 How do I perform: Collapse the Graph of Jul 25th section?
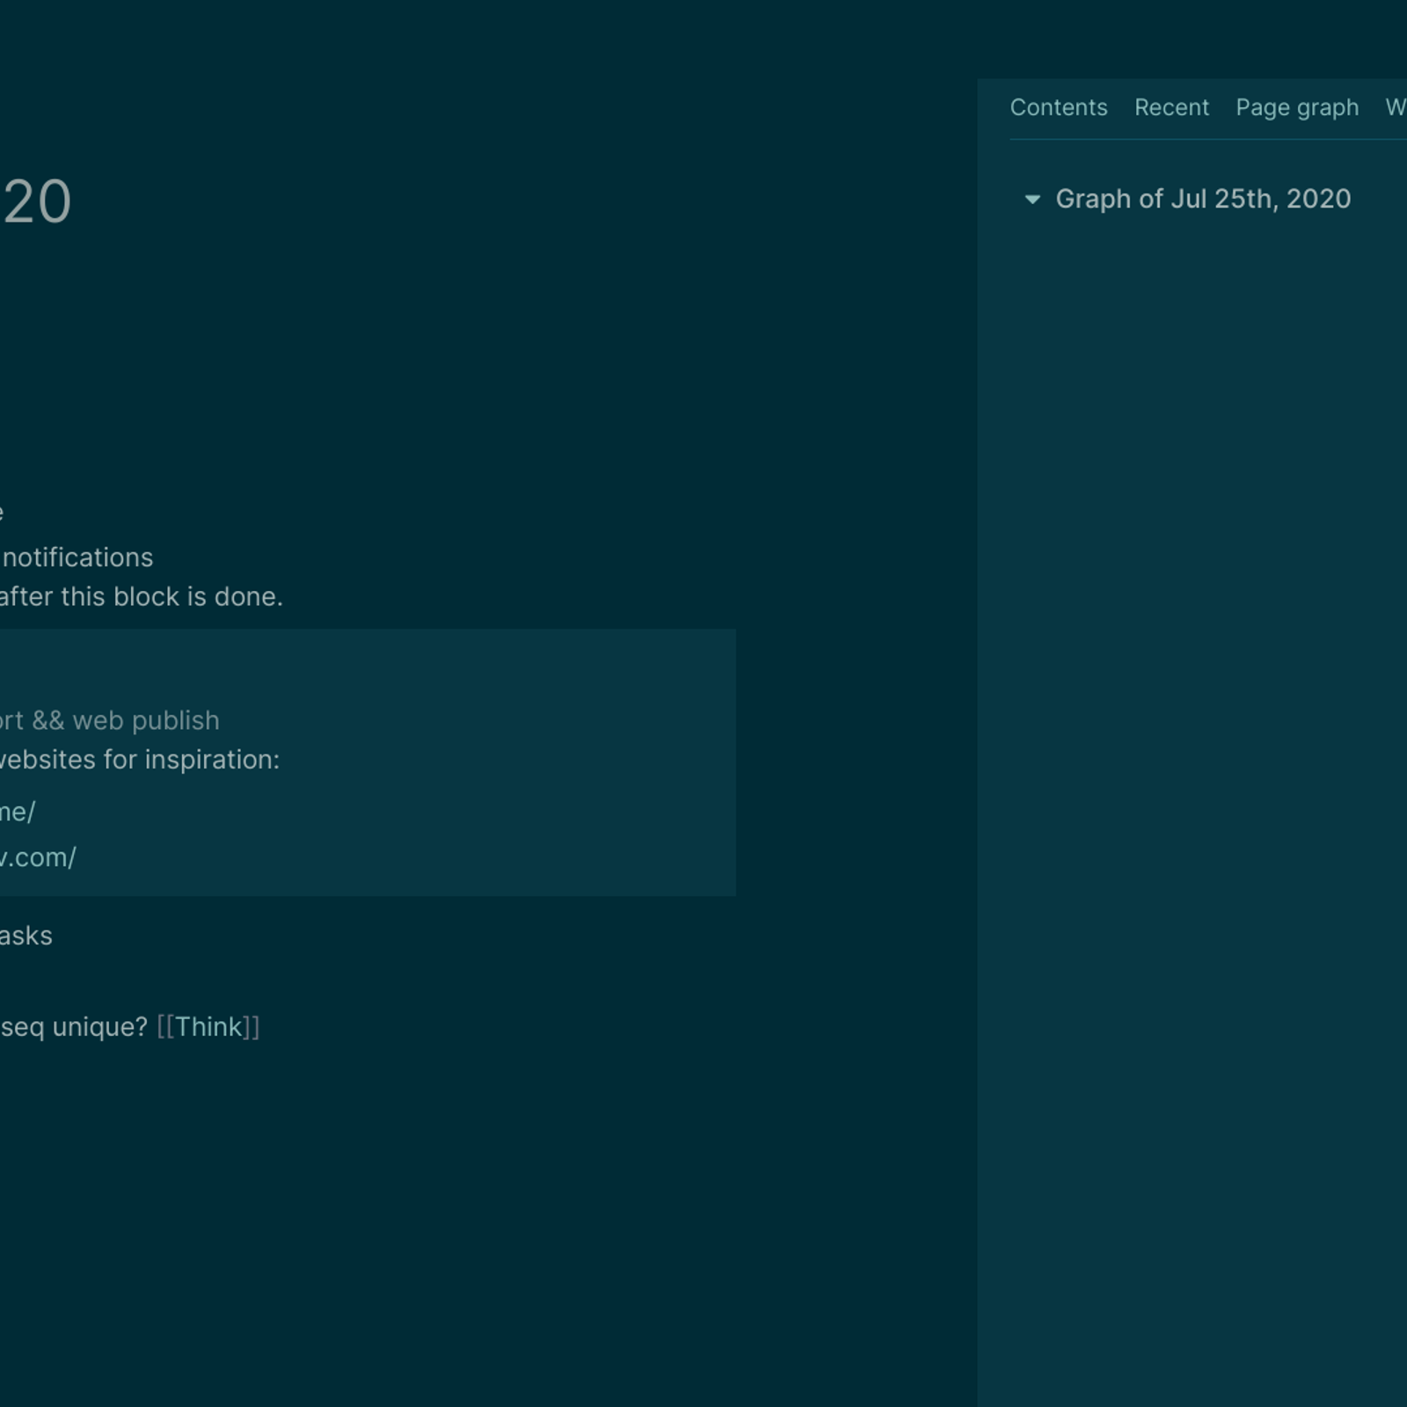click(x=1032, y=200)
